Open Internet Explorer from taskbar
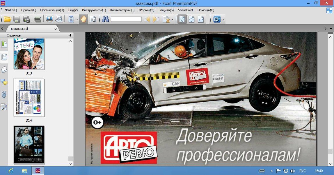The height and width of the screenshot is (175, 334). point(11,171)
